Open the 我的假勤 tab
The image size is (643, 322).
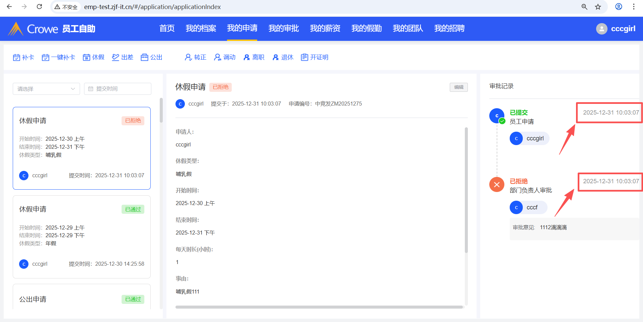click(x=367, y=28)
